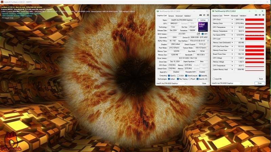Viewport: 271px width, 152px height.
Task: Click the screenshot camera icon in Graphics Card window
Action: 201,15
